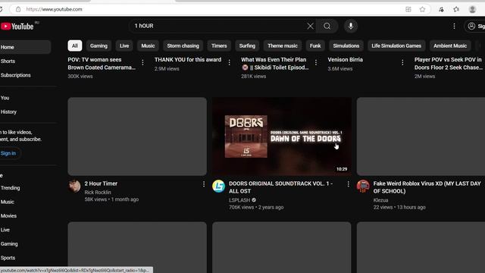
Task: Open options for Skibidi Toilet video
Action: pos(316,62)
